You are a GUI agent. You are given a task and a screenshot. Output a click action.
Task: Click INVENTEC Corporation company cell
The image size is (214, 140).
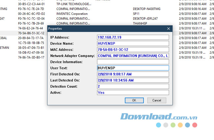click(72, 14)
